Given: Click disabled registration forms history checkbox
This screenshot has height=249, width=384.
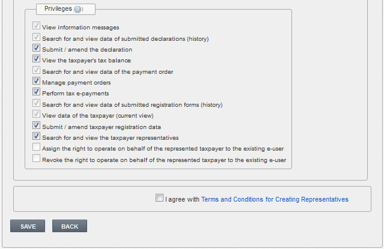Looking at the screenshot, I should (x=36, y=103).
